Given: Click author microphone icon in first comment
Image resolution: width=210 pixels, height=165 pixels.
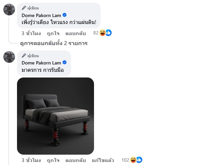Looking at the screenshot, I should [24, 8].
